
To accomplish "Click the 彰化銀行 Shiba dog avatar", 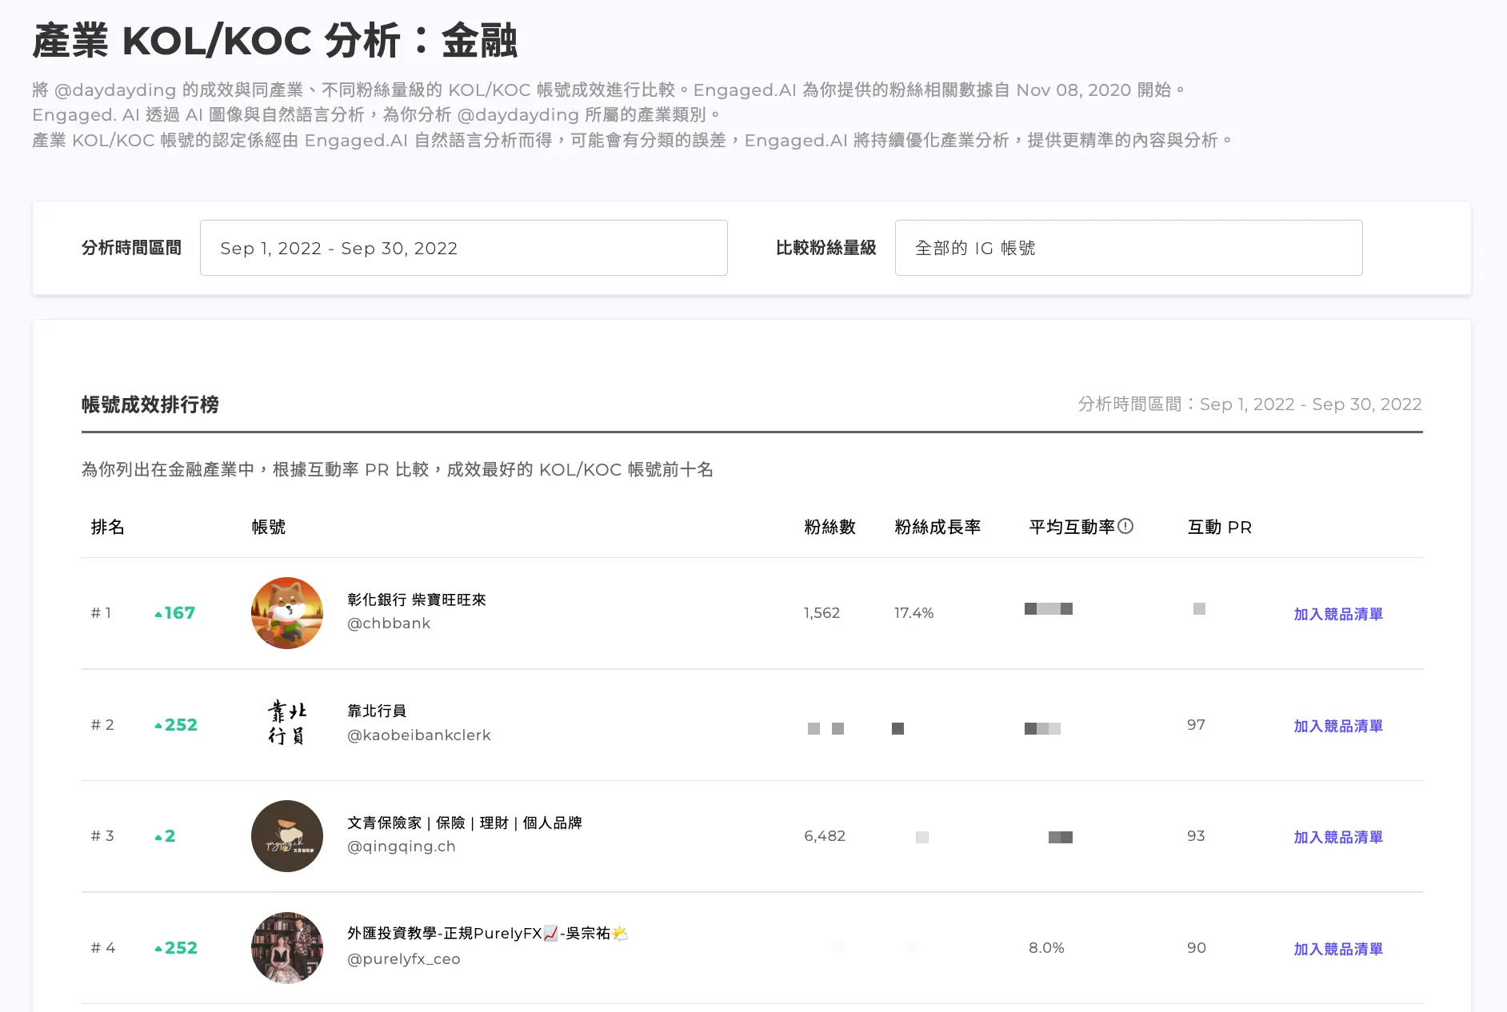I will point(287,613).
